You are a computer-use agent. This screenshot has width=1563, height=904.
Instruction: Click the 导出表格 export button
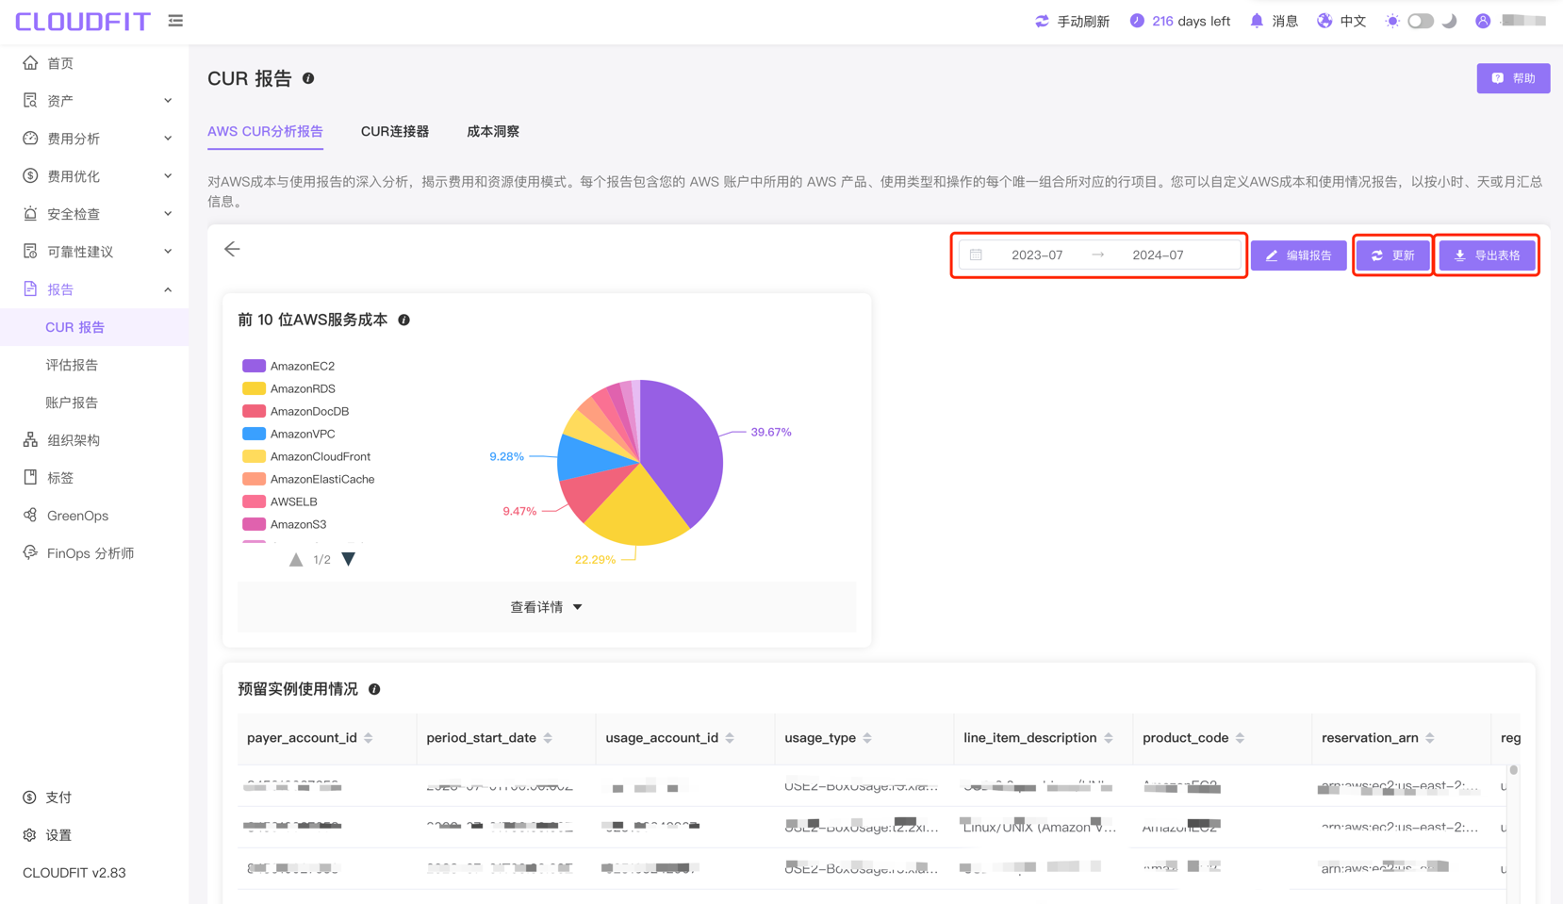click(1487, 255)
